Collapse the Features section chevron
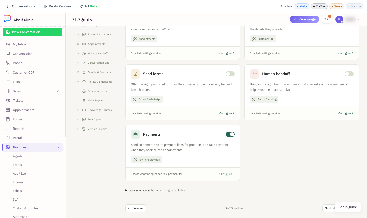Image resolution: width=367 pixels, height=218 pixels. tap(58, 147)
